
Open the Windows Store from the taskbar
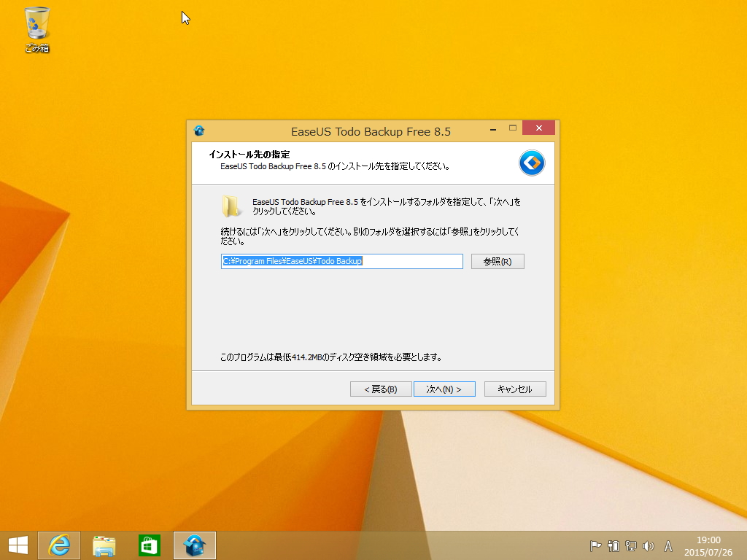pos(149,545)
